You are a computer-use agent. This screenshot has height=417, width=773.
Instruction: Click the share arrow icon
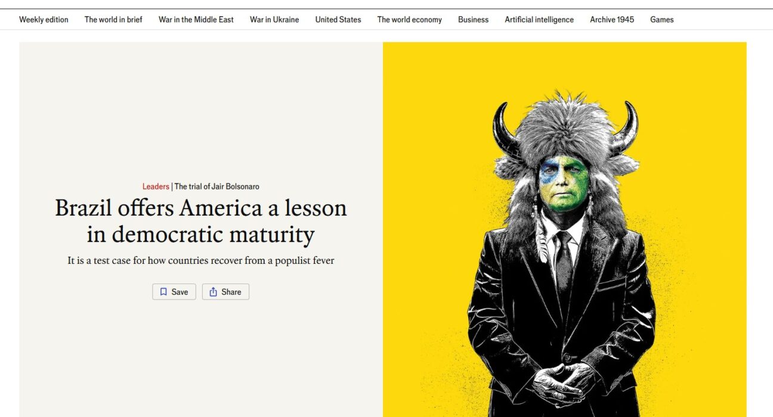click(x=214, y=292)
